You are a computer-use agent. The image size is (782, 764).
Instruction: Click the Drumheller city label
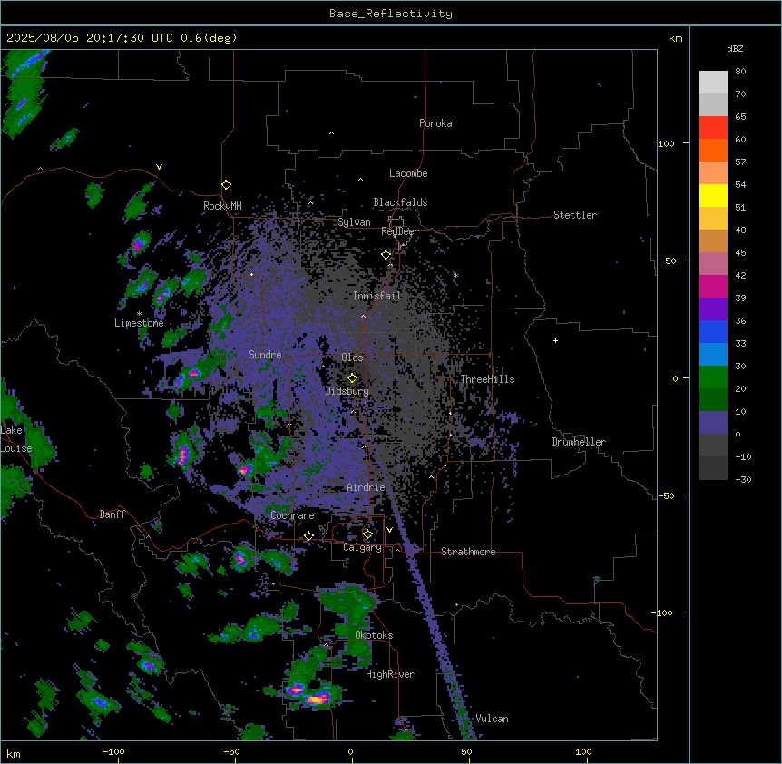579,442
